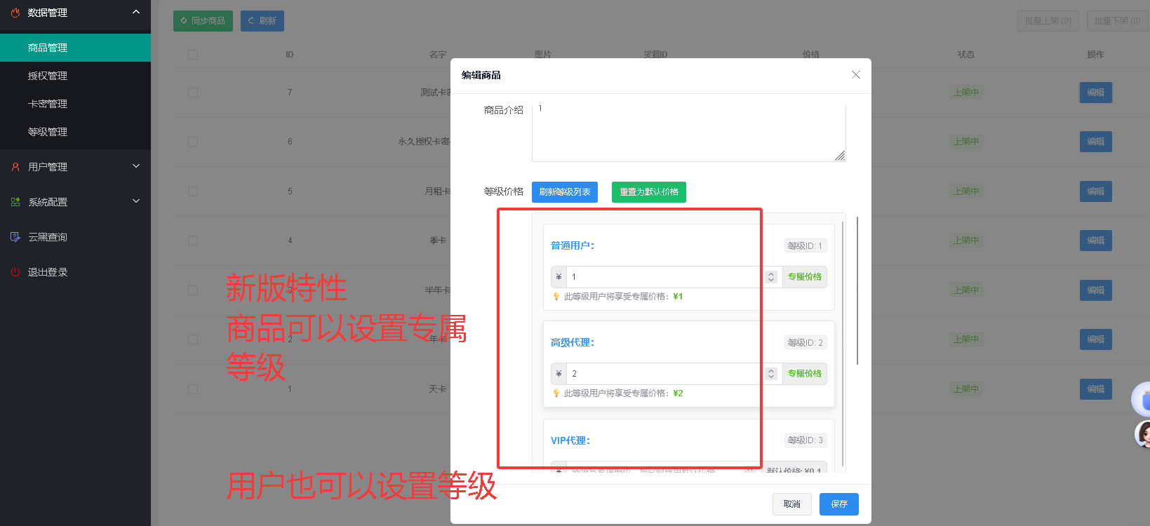Click the dialog's outer vertical scrollbar

pyautogui.click(x=858, y=291)
